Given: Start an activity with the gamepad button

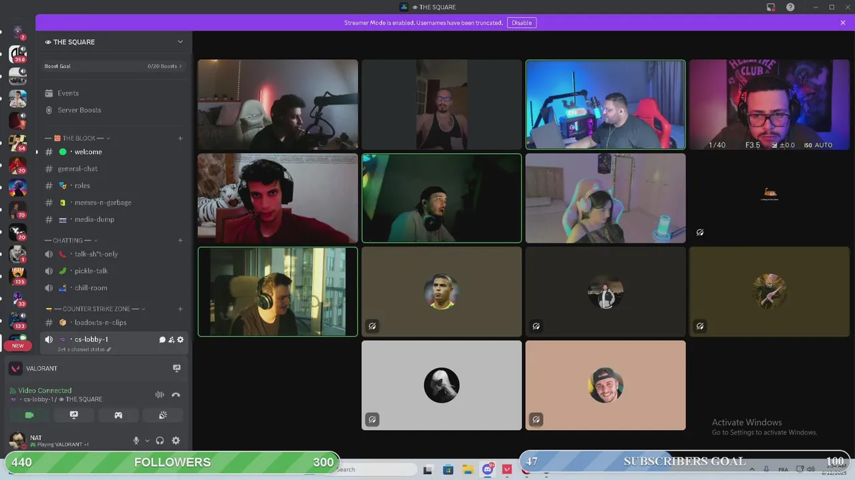Looking at the screenshot, I should (118, 415).
